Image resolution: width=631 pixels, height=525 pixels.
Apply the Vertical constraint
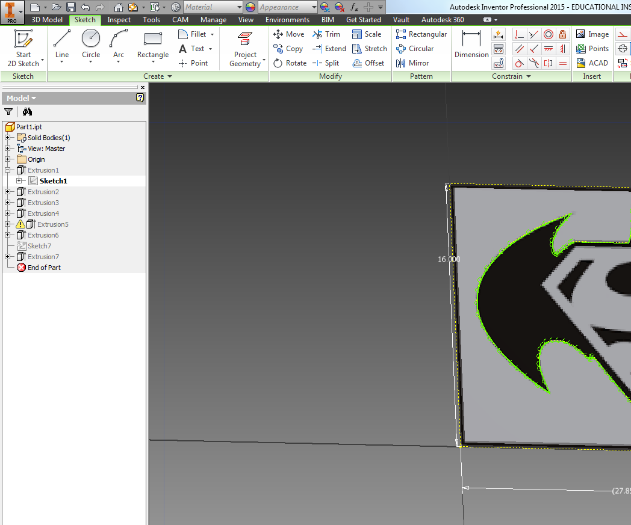(562, 49)
